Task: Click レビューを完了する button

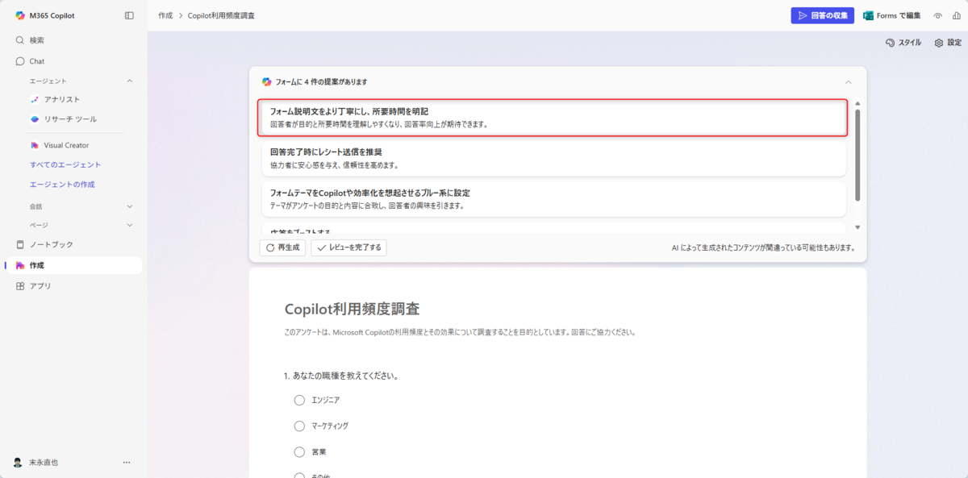Action: click(x=348, y=247)
